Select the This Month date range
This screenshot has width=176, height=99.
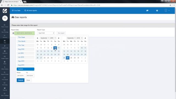[26, 41]
